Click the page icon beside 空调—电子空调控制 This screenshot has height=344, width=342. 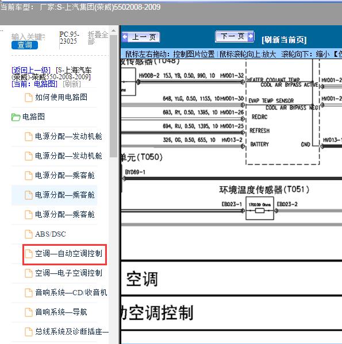coord(29,273)
